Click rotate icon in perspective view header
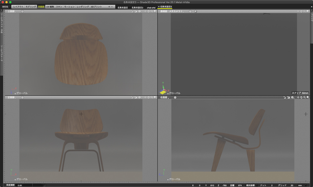Image resolution: width=313 pixels, height=187 pixels. coord(301,11)
